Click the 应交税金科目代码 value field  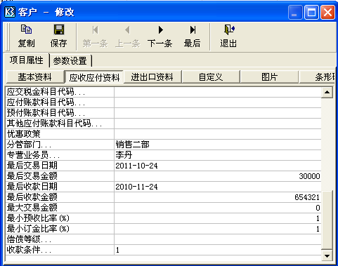tap(218, 92)
